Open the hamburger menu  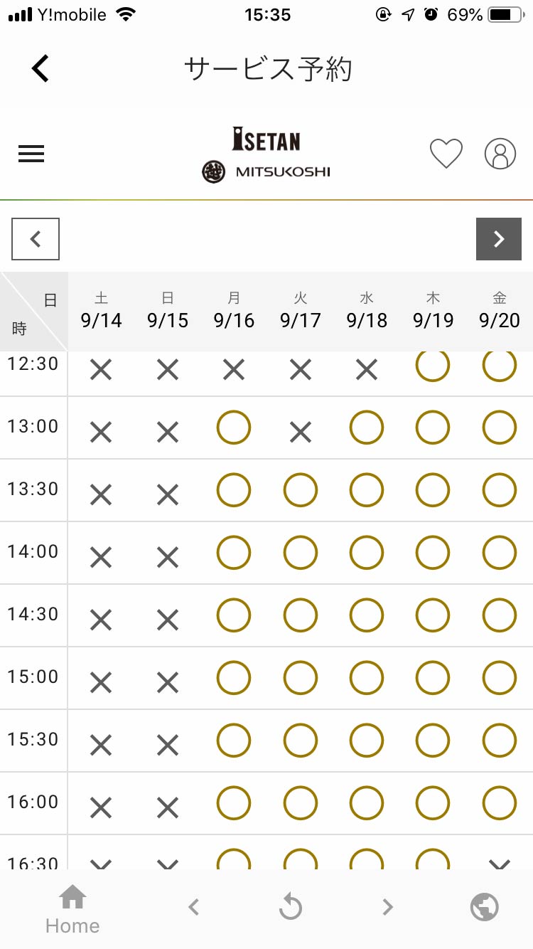(31, 154)
